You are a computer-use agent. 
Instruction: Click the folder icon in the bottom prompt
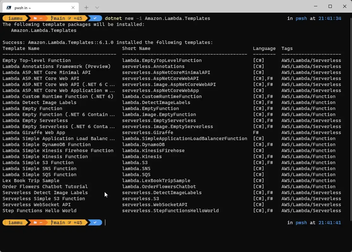pos(35,222)
